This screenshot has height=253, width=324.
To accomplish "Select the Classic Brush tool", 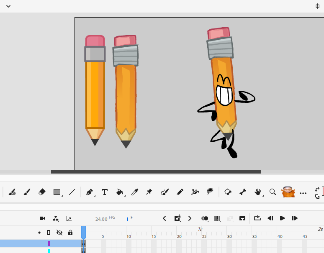I will click(27, 192).
